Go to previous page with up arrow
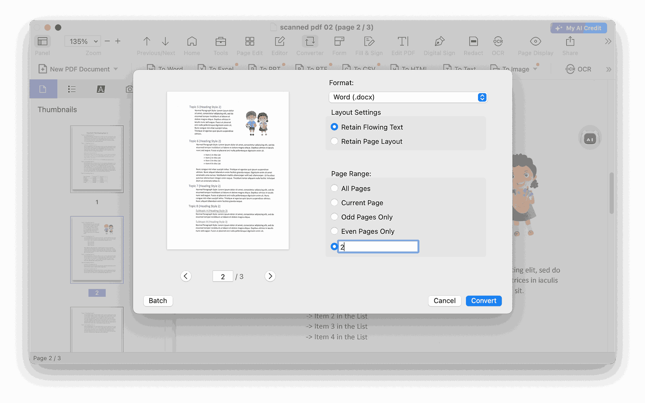 147,41
